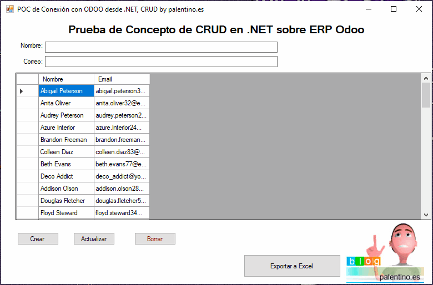The width and height of the screenshot is (433, 285).
Task: Click the cartoon character mascot image
Action: [402, 244]
